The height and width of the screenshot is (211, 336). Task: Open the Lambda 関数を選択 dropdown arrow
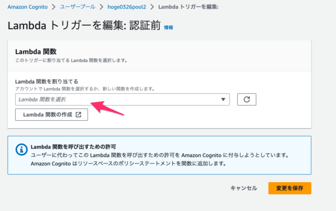coord(223,99)
